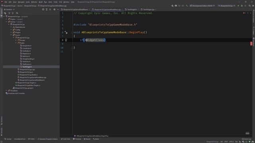Open the Build tool window
The width and height of the screenshot is (255, 143).
[x=96, y=139]
